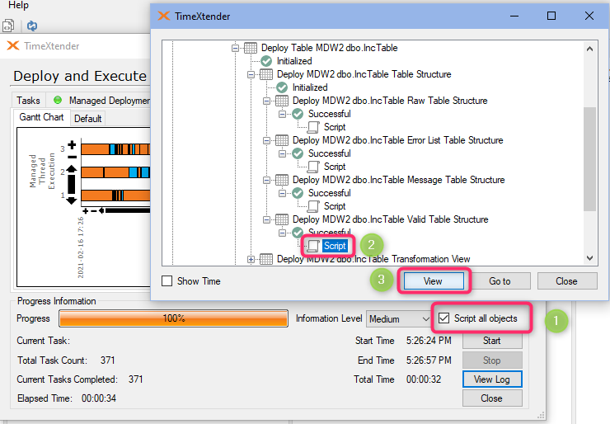Click the Gantt vertical scroll bar handle
Image resolution: width=610 pixels, height=424 pixels.
pyautogui.click(x=72, y=185)
